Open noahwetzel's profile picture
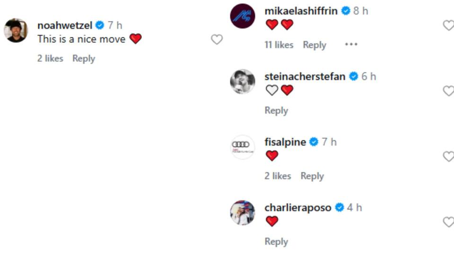 [x=16, y=31]
